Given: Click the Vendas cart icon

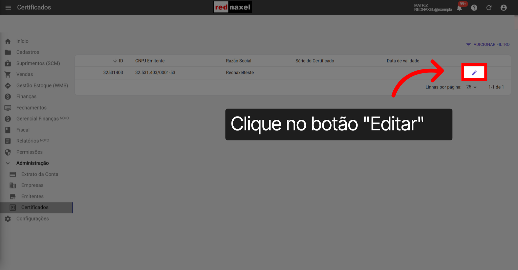Looking at the screenshot, I should pyautogui.click(x=8, y=74).
